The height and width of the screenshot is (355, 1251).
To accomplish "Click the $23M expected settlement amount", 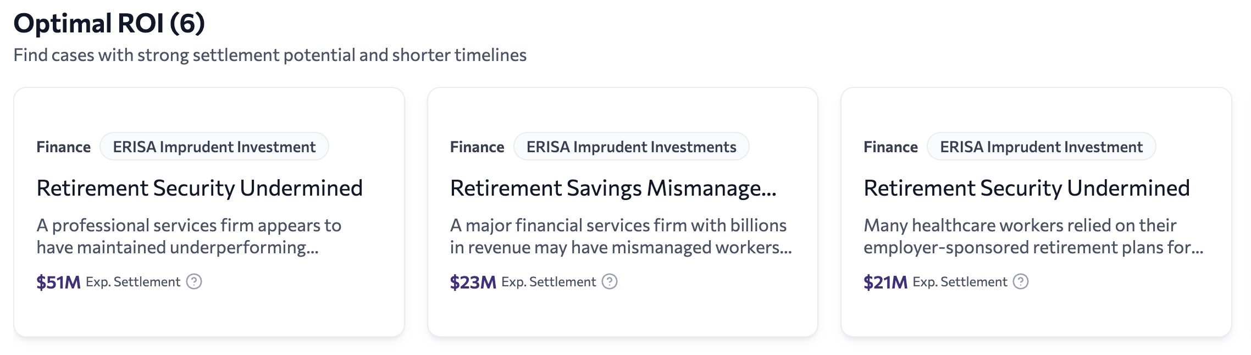I will click(473, 282).
